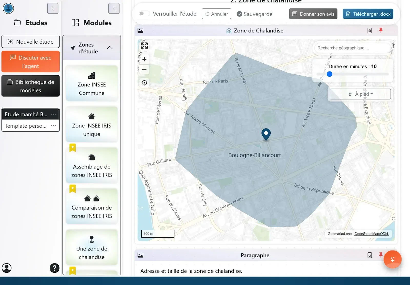This screenshot has width=410, height=285.
Task: Click the red pin icon of Zone de Chalandise
Action: (381, 30)
